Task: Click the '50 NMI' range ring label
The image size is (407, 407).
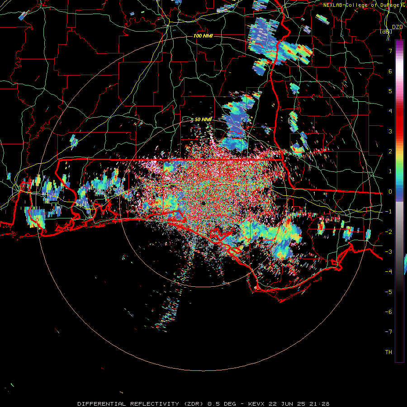Action: pos(203,120)
